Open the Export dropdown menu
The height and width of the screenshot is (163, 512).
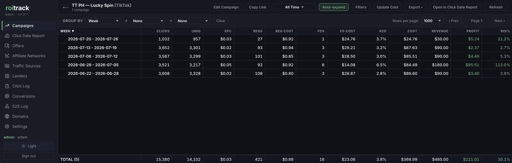(415, 7)
